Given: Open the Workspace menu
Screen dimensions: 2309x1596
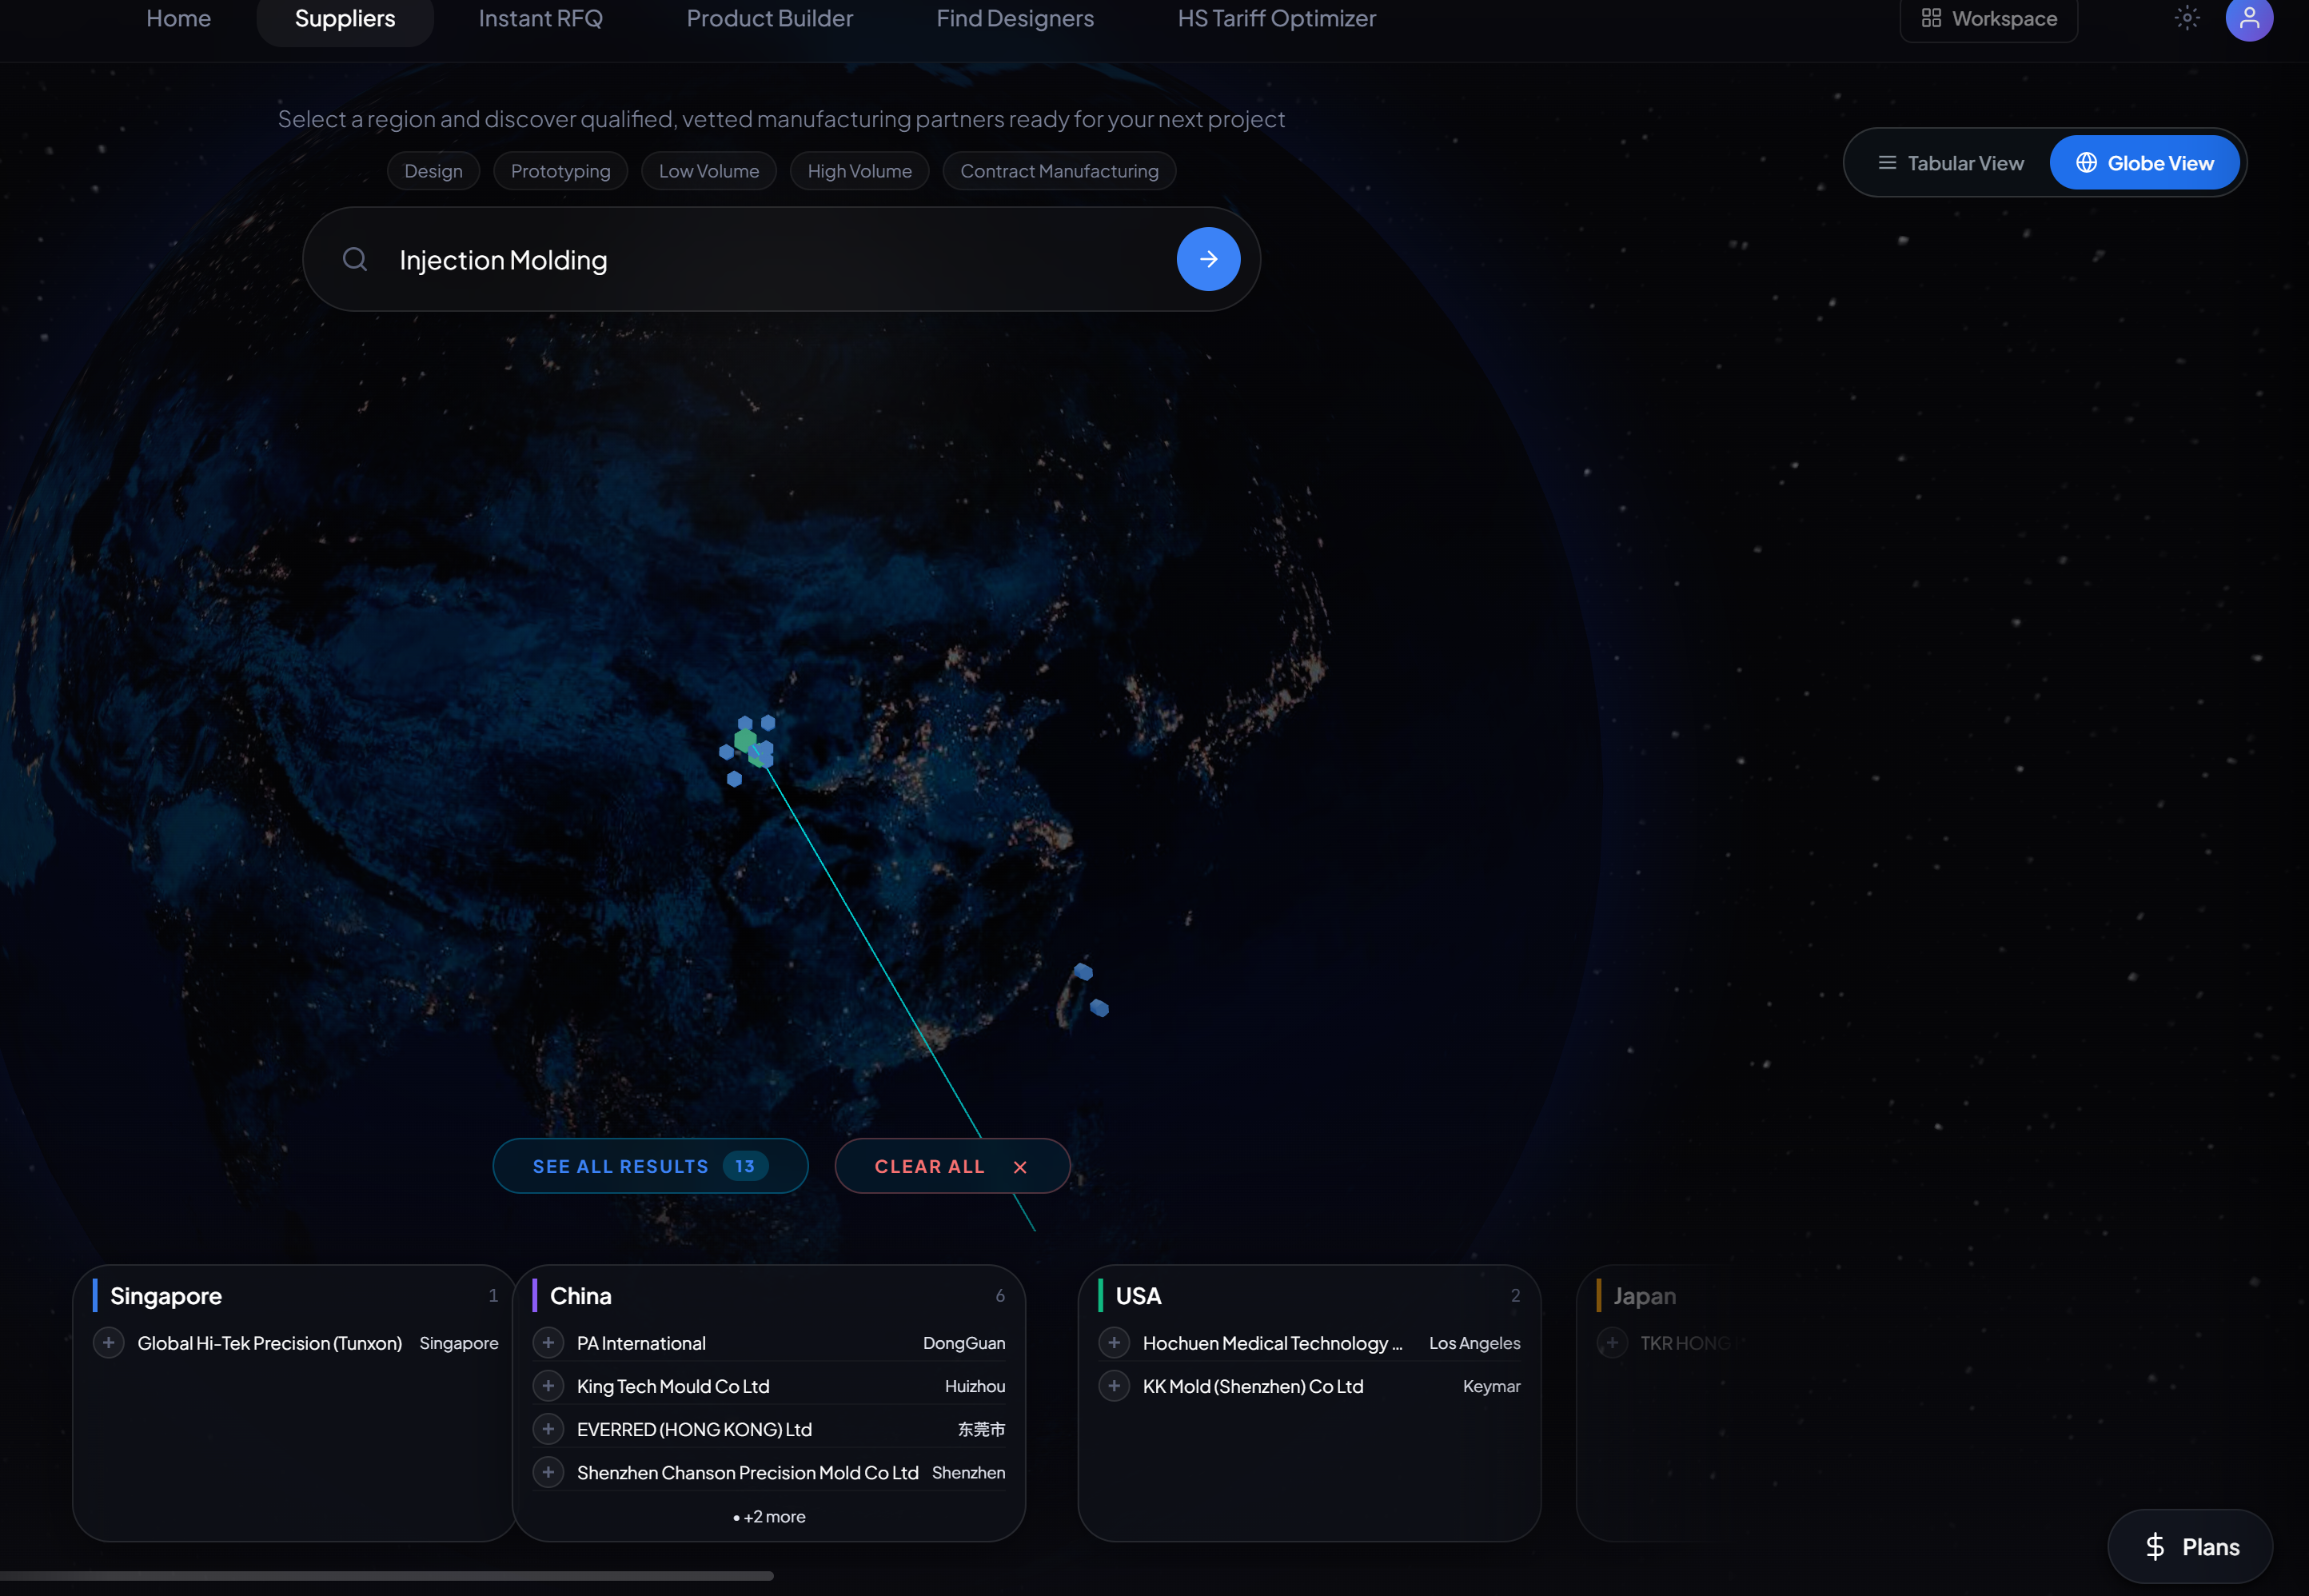Looking at the screenshot, I should 1988,19.
